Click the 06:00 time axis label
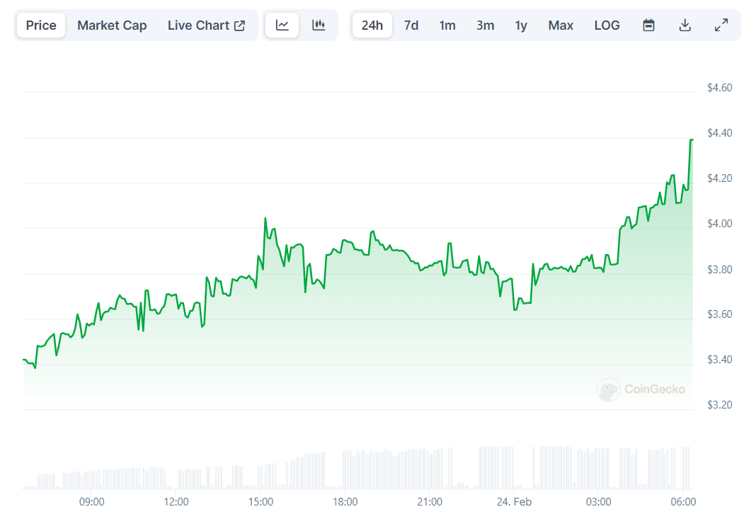This screenshot has height=514, width=744. click(683, 502)
